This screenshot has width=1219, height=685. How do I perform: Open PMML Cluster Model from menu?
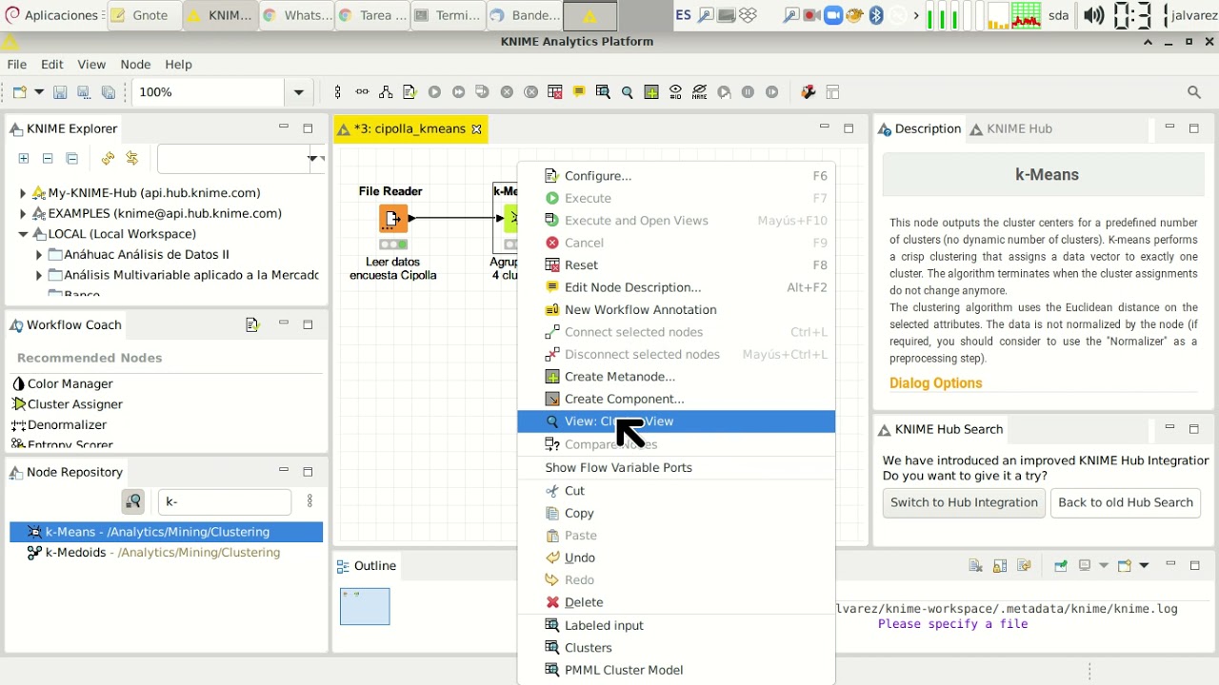point(676,670)
